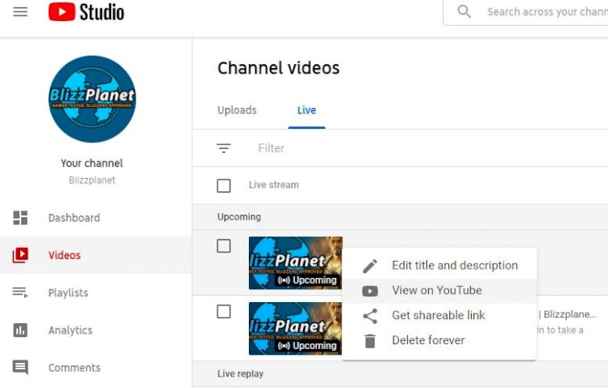
Task: Go to Analytics in the sidebar
Action: [71, 330]
